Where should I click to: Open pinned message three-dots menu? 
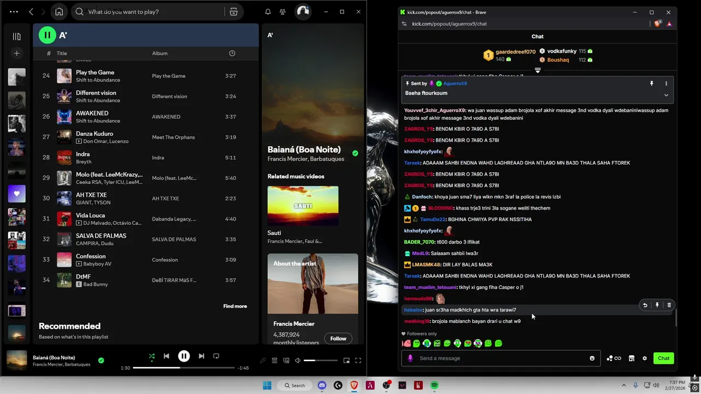[666, 84]
